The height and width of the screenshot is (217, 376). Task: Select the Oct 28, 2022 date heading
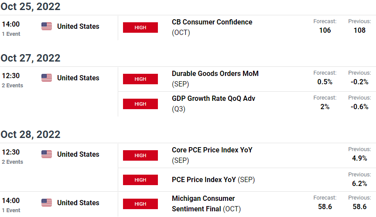[31, 134]
